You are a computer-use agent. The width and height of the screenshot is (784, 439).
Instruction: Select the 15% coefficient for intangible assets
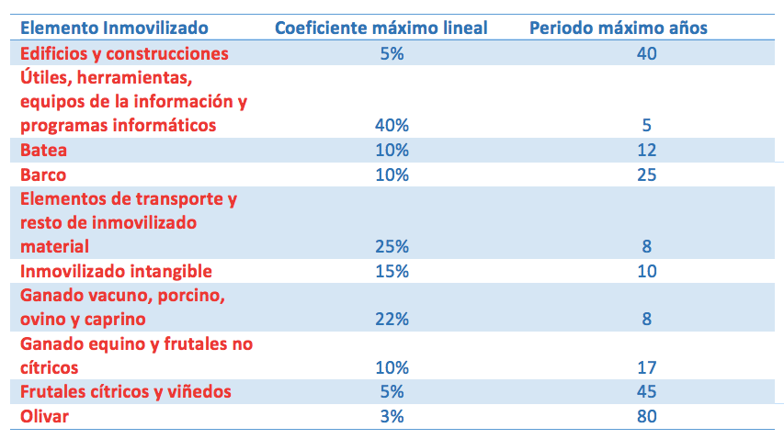(x=392, y=271)
